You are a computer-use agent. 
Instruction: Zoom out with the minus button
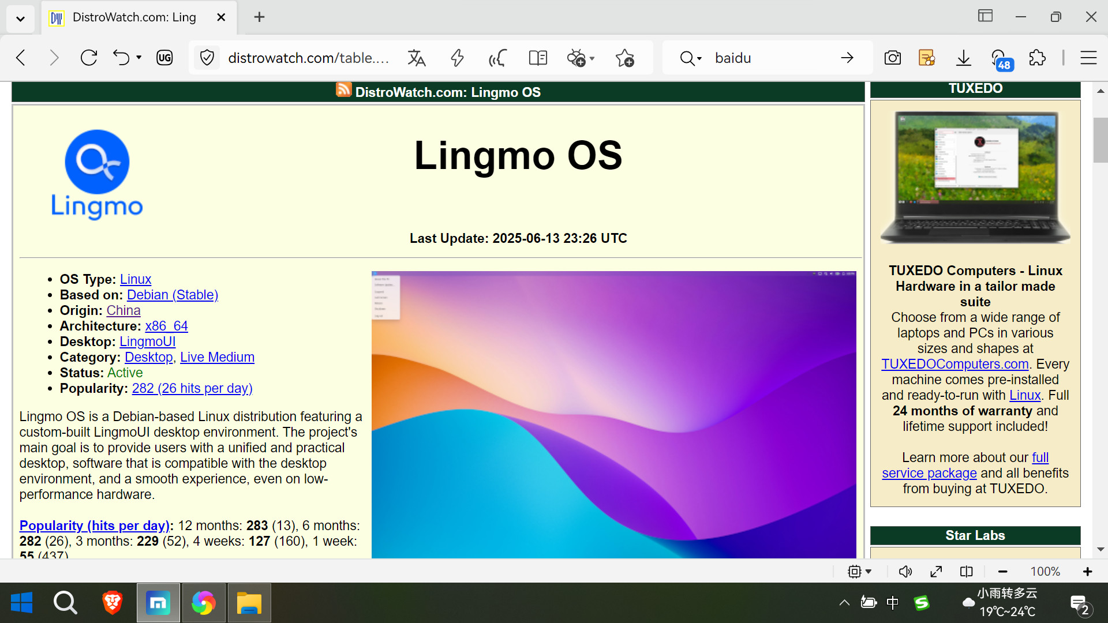[x=1003, y=572]
